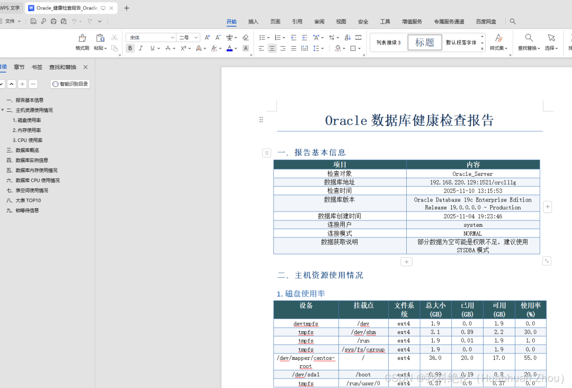Click the Sort (A-Z arrow) icon
Viewport: 572px width, 388px height.
[x=347, y=38]
